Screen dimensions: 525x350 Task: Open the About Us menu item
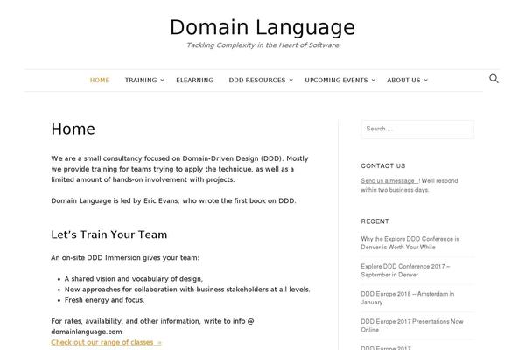403,80
